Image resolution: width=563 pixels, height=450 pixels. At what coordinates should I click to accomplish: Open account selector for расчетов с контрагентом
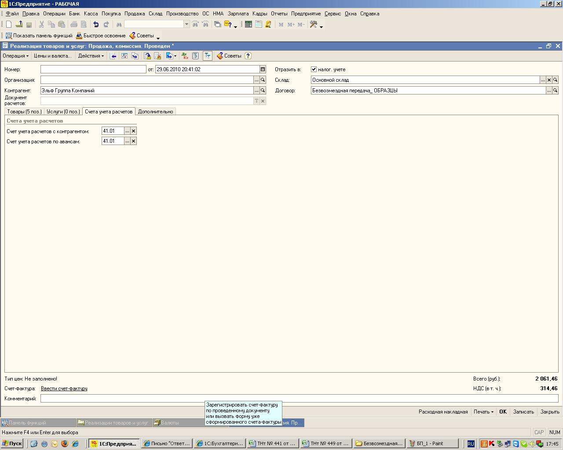tap(128, 131)
